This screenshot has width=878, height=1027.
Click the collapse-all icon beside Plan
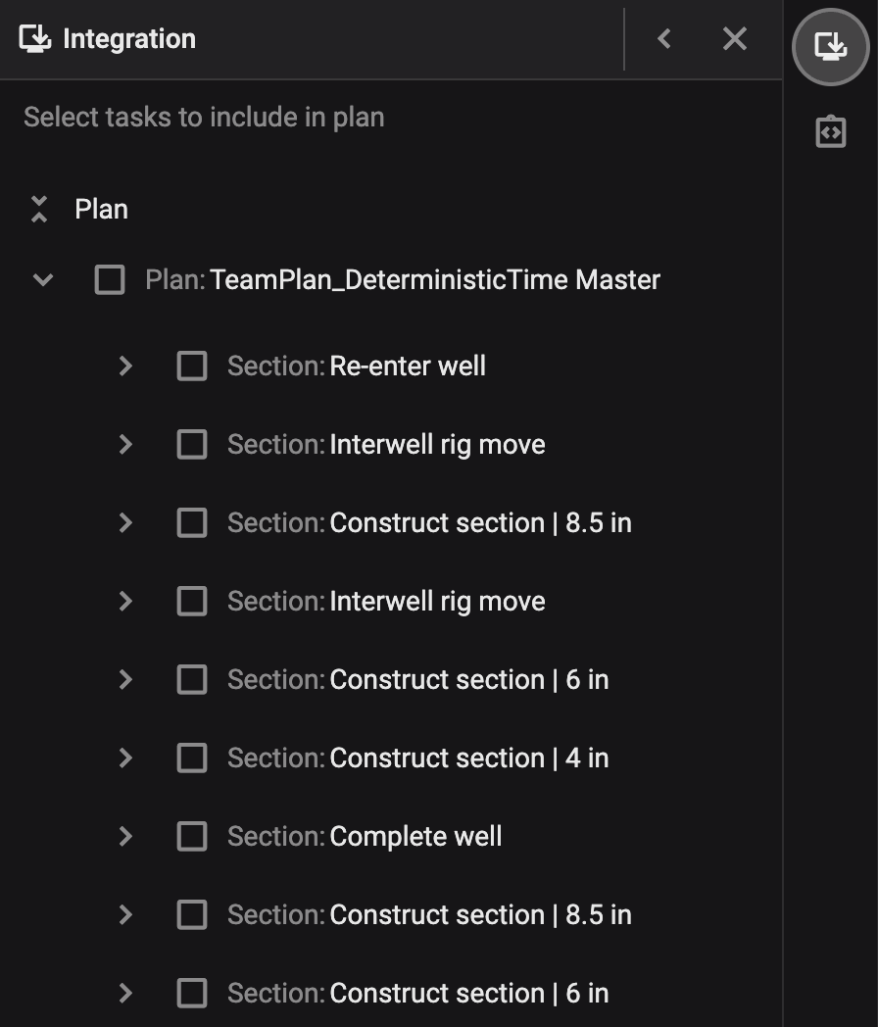coord(39,208)
